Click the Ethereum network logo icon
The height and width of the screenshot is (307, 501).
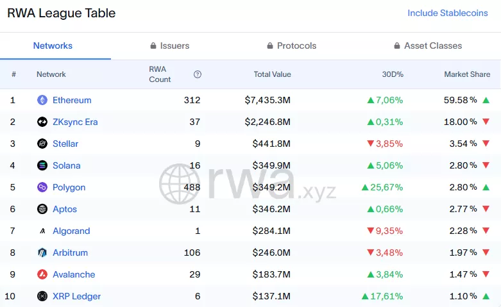click(x=42, y=100)
